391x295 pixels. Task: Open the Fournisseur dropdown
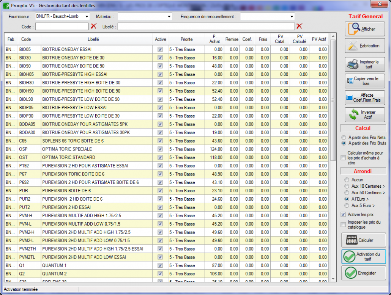tap(87, 16)
